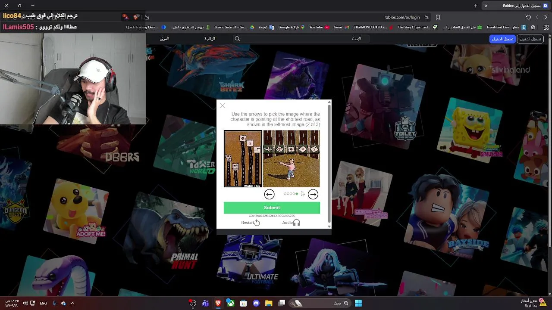
Task: Show the previous captcha image with left arrow
Action: (x=269, y=194)
